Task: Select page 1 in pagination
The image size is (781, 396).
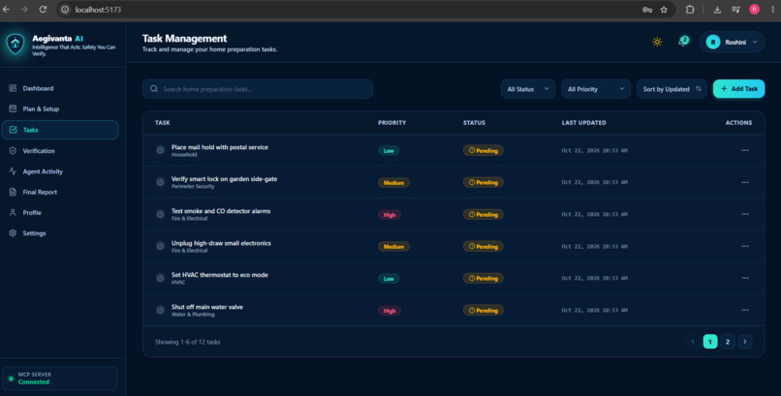Action: point(709,342)
